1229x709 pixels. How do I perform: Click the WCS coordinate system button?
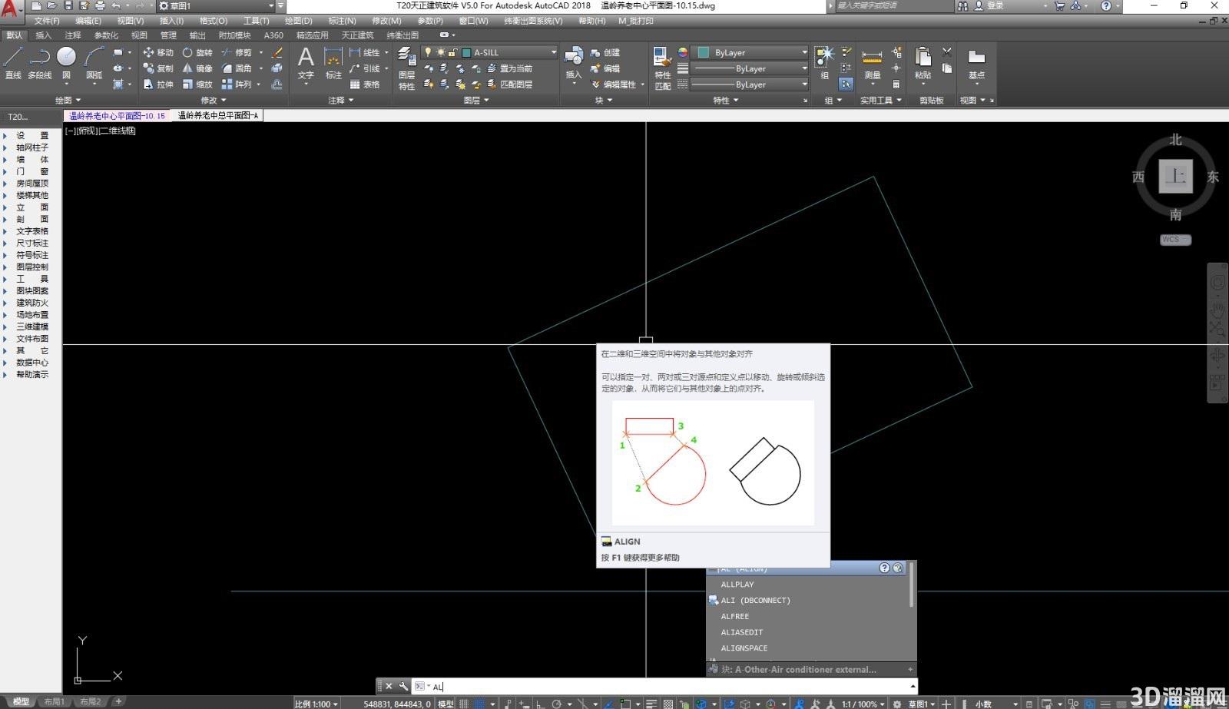(x=1174, y=240)
